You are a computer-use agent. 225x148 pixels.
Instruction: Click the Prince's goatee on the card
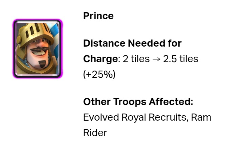tap(40, 63)
